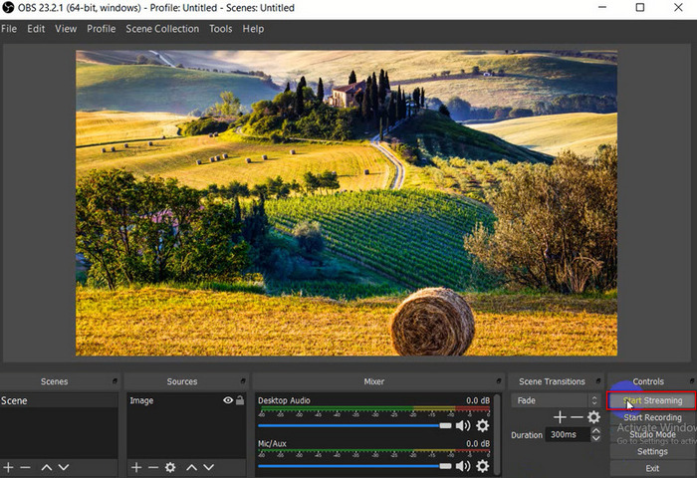Mute Mic/Aux speaker icon
The width and height of the screenshot is (697, 478).
463,465
